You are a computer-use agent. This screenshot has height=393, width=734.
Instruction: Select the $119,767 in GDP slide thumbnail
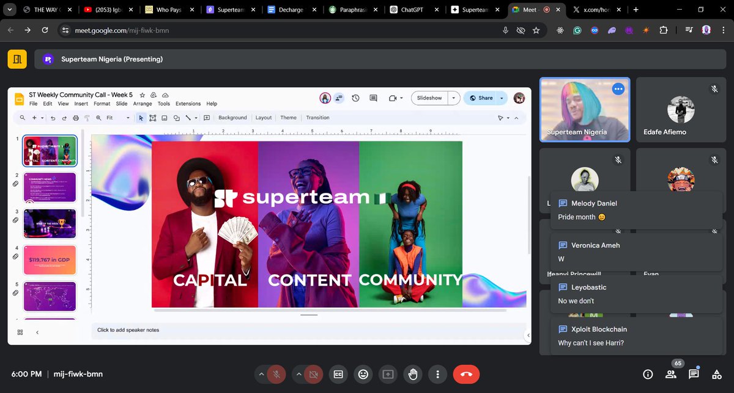[x=50, y=260]
